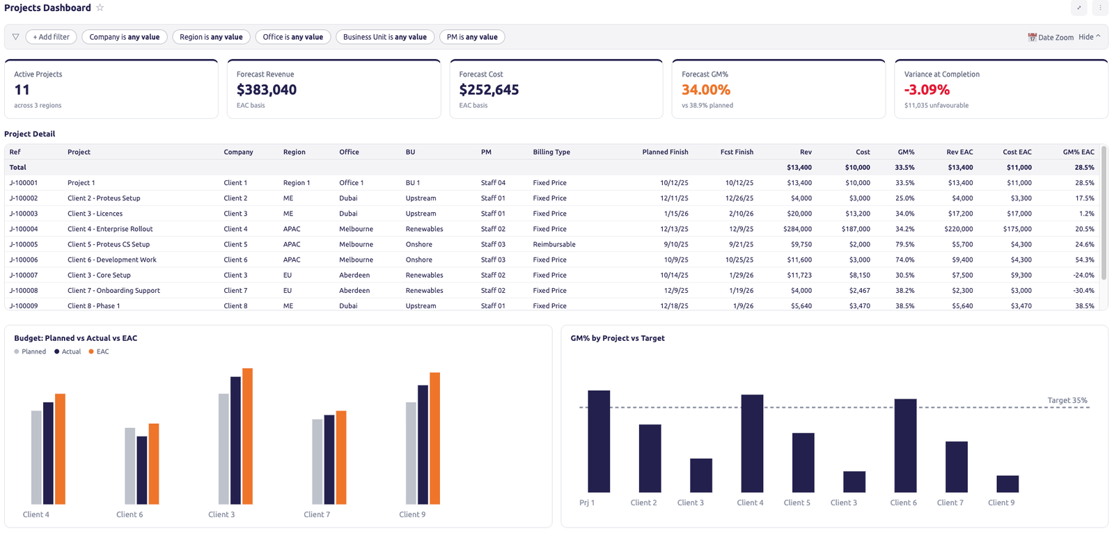Click Client 6 grey Planned budget bar
This screenshot has height=533, width=1114.
(x=130, y=466)
